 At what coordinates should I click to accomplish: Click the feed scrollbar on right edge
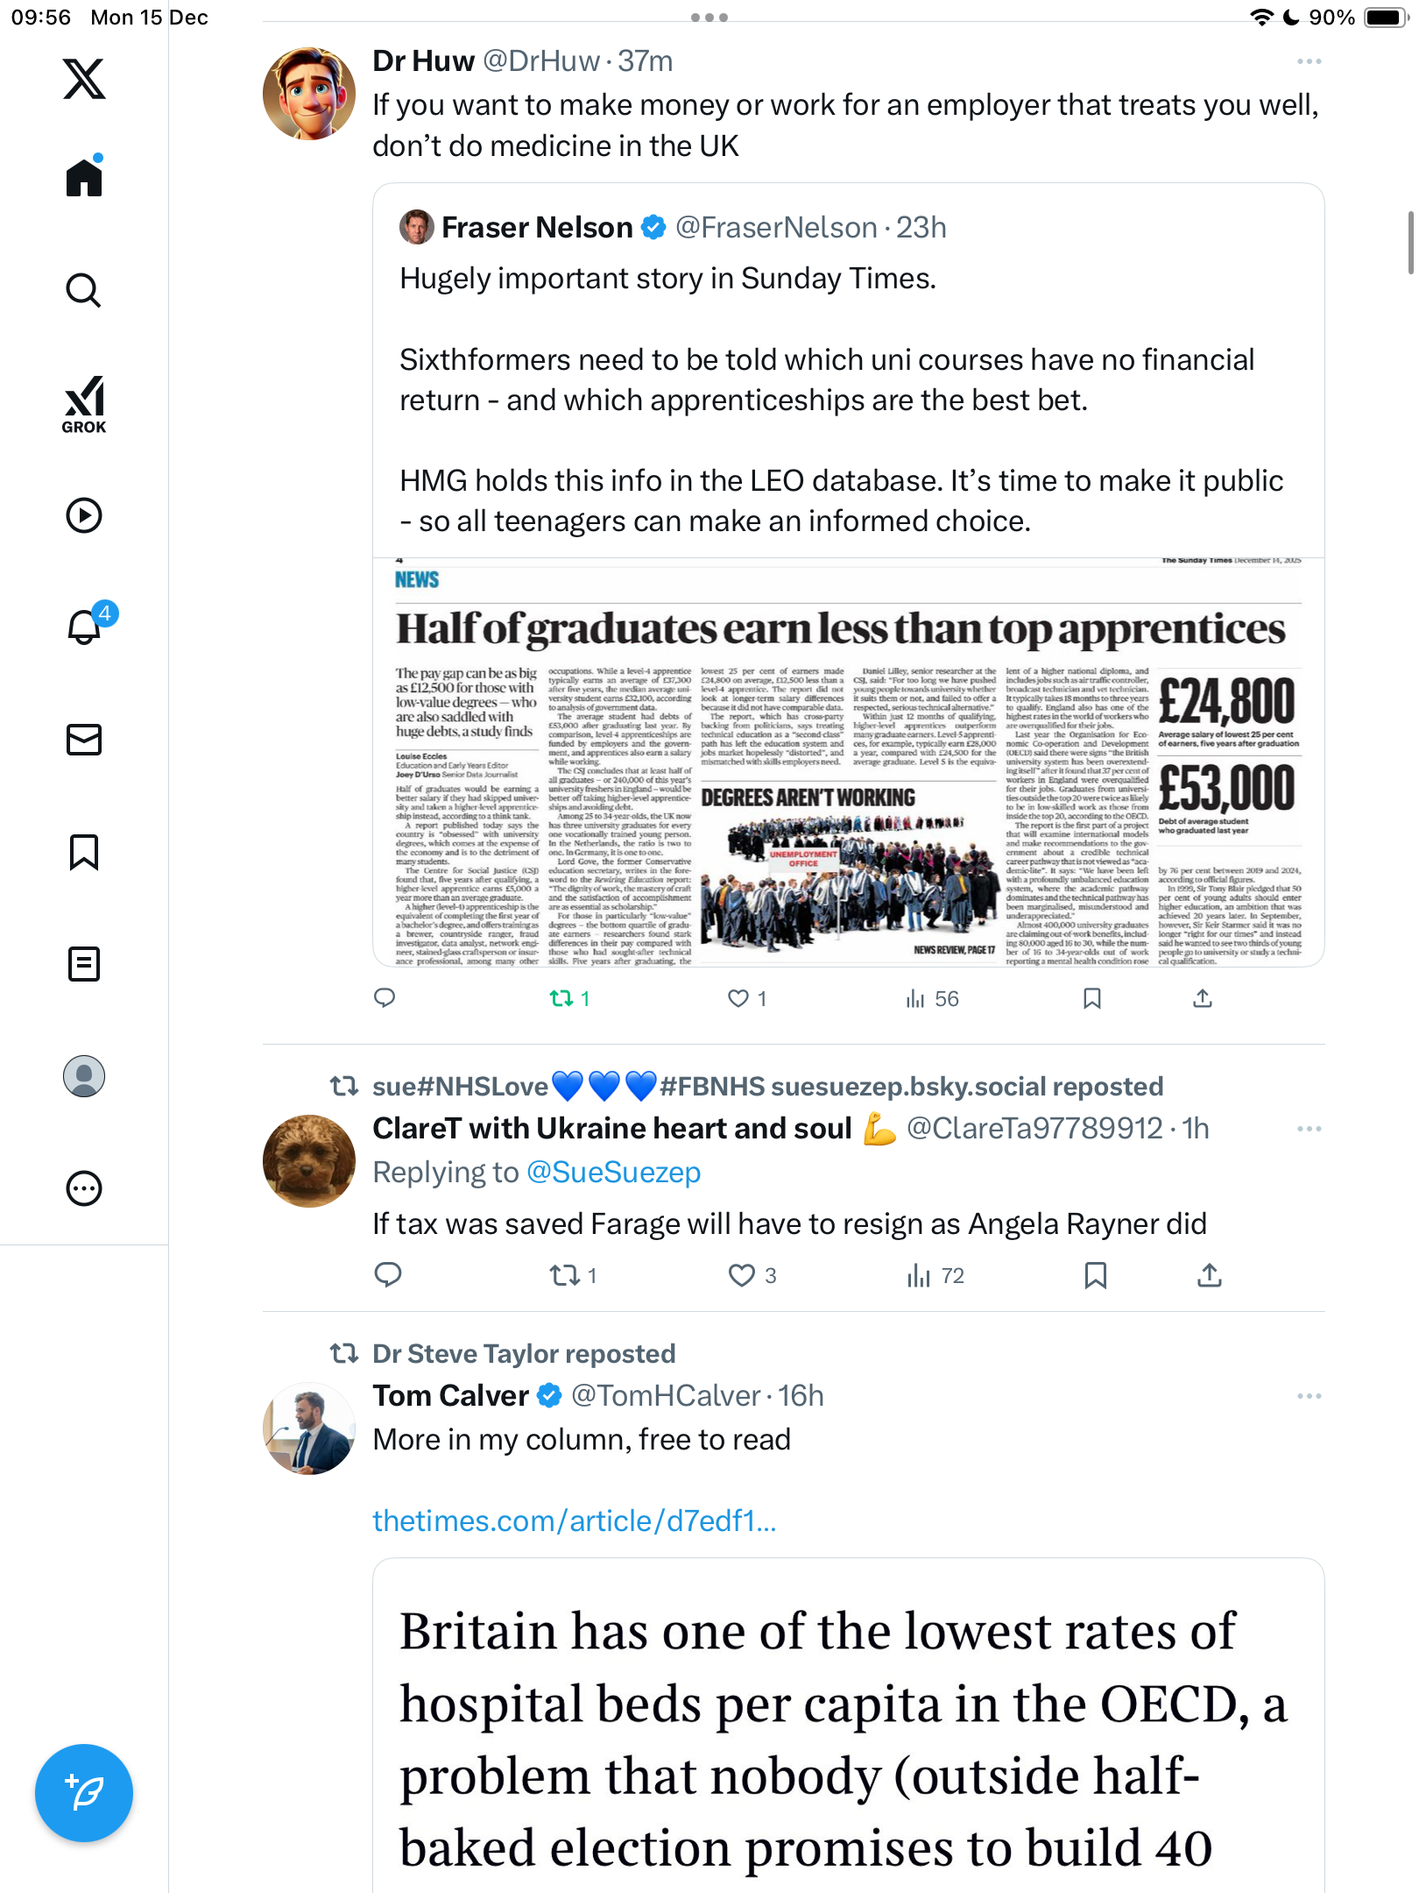[x=1409, y=243]
